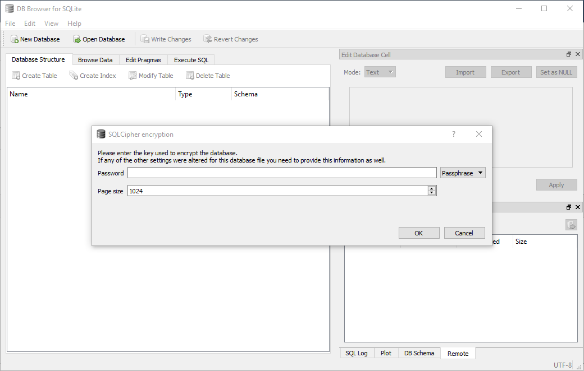Click the help question mark in SQLCipher dialog
The height and width of the screenshot is (371, 584).
[x=454, y=134]
